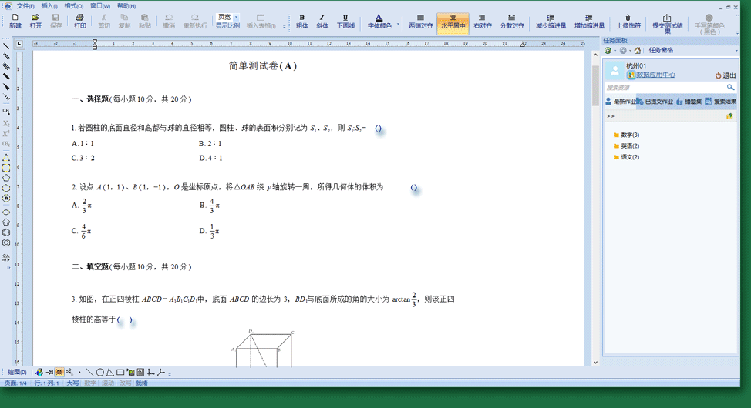Click the 提交测试结果 submit icon

[666, 21]
